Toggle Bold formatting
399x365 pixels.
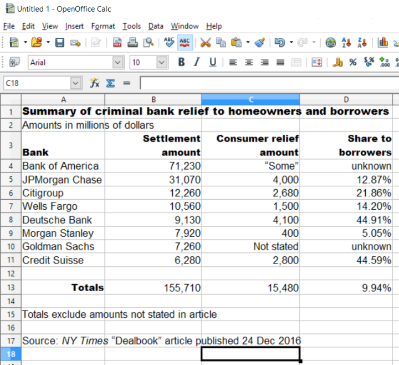coord(181,62)
